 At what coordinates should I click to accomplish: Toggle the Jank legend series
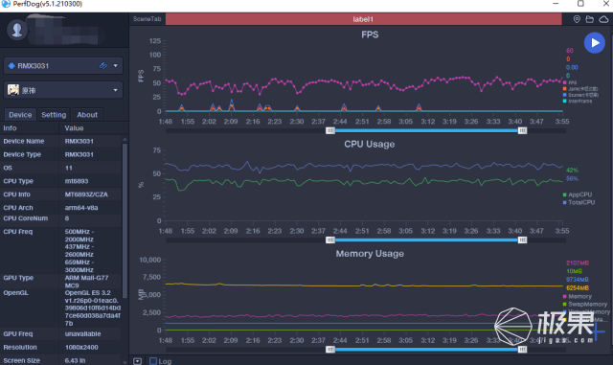(x=580, y=89)
